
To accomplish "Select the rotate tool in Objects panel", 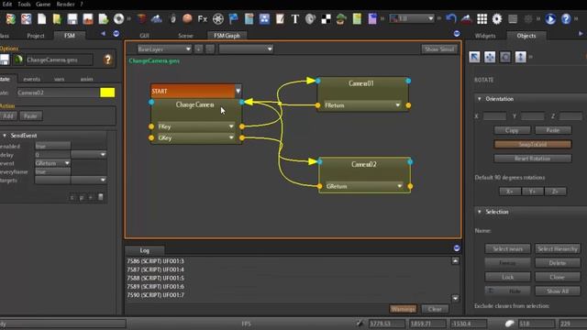I will point(505,57).
